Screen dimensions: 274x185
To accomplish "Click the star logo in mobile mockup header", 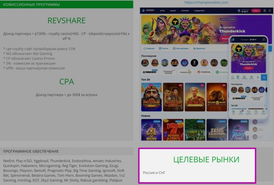I will tap(233, 40).
